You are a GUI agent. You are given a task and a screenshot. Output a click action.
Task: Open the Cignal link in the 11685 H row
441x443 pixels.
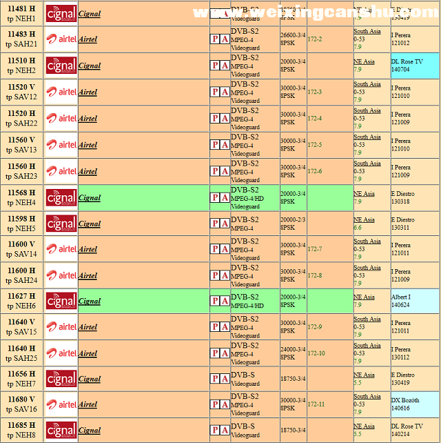click(90, 431)
